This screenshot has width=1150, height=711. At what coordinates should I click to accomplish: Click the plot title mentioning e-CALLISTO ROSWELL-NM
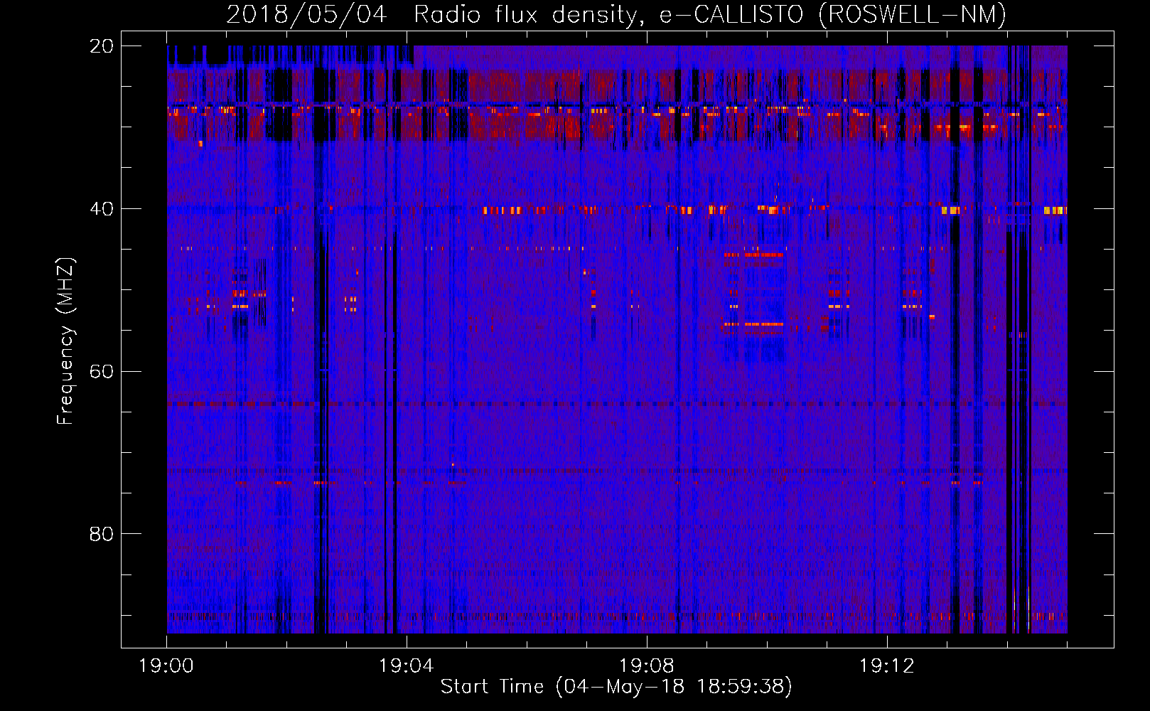pyautogui.click(x=616, y=15)
